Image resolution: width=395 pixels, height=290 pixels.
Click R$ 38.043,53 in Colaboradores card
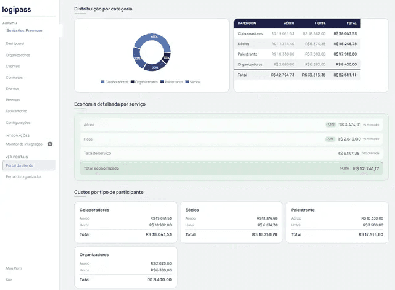(x=159, y=234)
